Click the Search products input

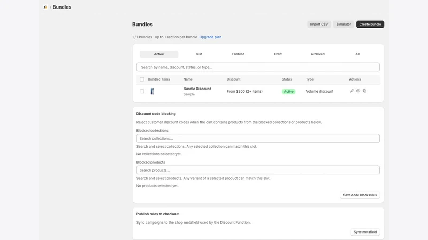point(258,170)
